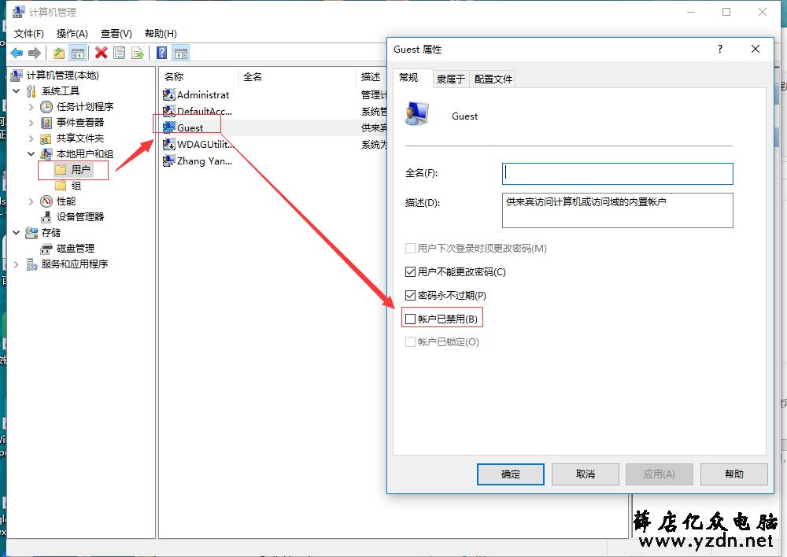Collapse the 本地用户和组 tree node
The image size is (787, 557).
tap(31, 153)
